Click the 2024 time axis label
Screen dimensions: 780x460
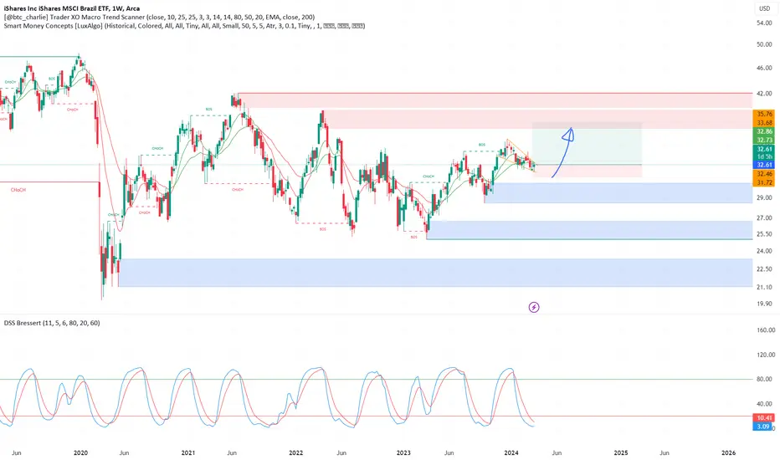pos(511,452)
